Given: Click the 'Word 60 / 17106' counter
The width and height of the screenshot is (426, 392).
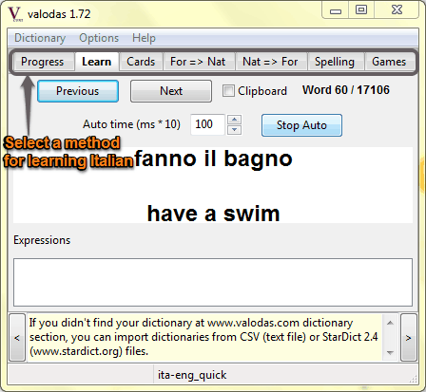Looking at the screenshot, I should pyautogui.click(x=346, y=90).
